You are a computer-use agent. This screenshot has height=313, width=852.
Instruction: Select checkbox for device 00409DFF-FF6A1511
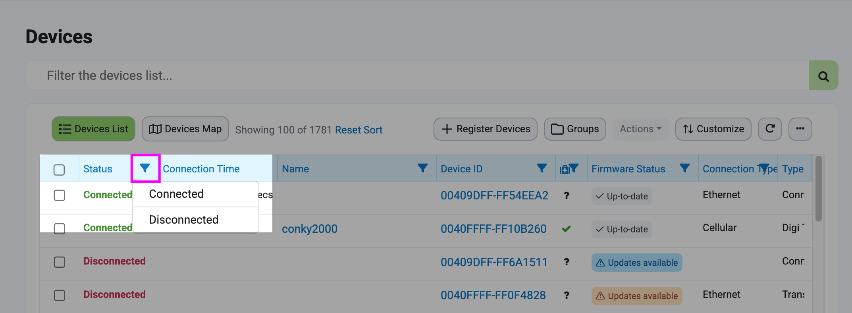tap(59, 262)
